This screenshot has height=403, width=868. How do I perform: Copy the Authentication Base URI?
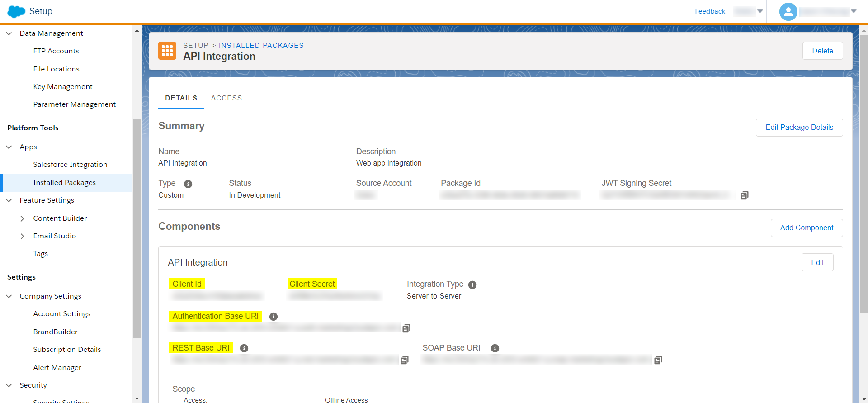406,328
